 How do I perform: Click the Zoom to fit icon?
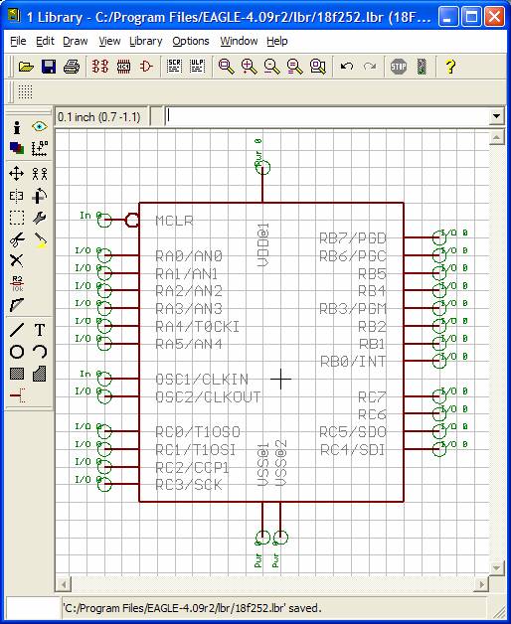(226, 66)
